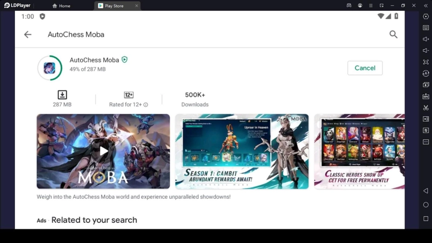The image size is (432, 243).
Task: Open the keyboard mapping tool in sidebar
Action: [x=426, y=28]
